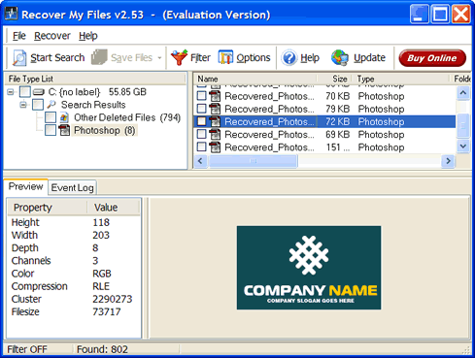Click the application icon in title bar

point(11,14)
